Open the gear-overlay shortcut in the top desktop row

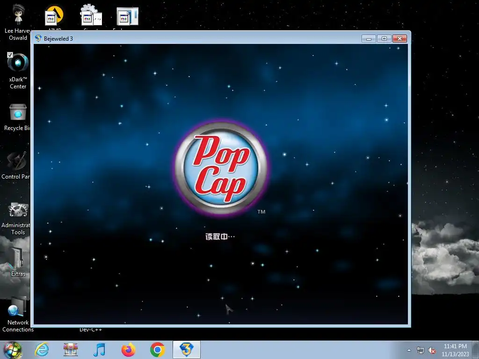[x=91, y=15]
